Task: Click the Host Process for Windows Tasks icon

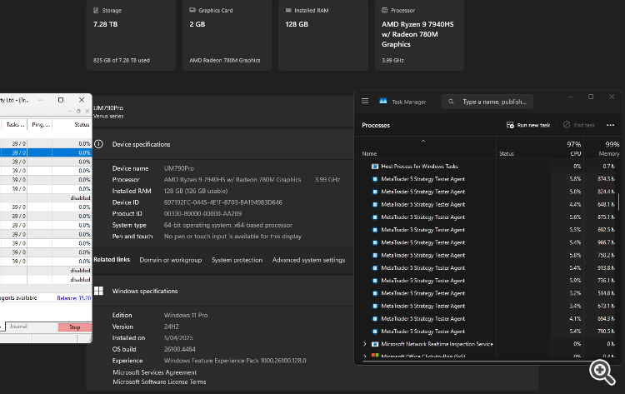Action: click(x=375, y=166)
